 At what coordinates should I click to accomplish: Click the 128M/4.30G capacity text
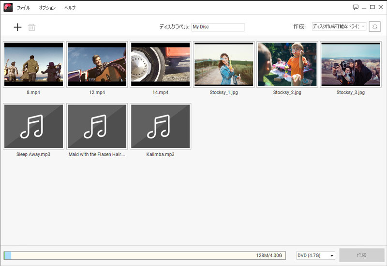point(269,255)
